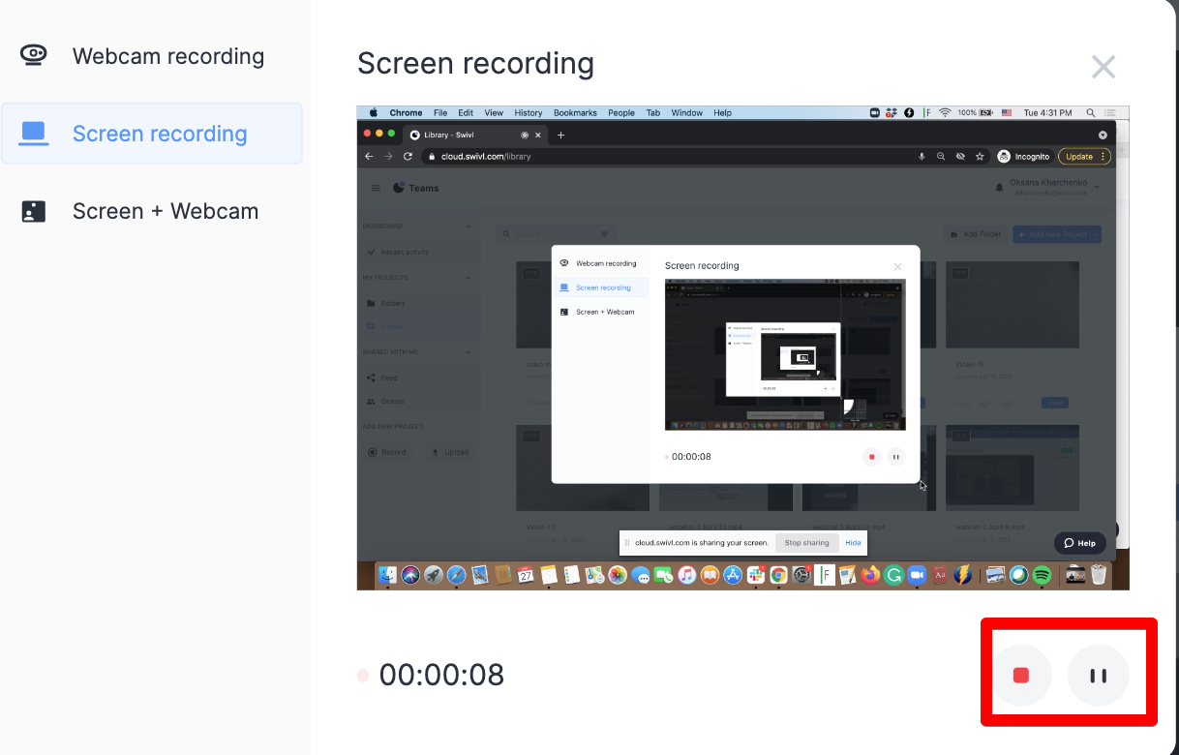Click the Help chat button in the preview

point(1080,543)
